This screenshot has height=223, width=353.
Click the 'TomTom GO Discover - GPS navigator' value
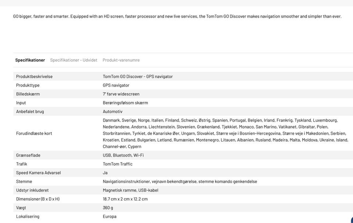click(138, 76)
